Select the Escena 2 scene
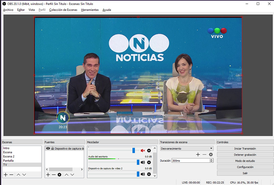 22,156
